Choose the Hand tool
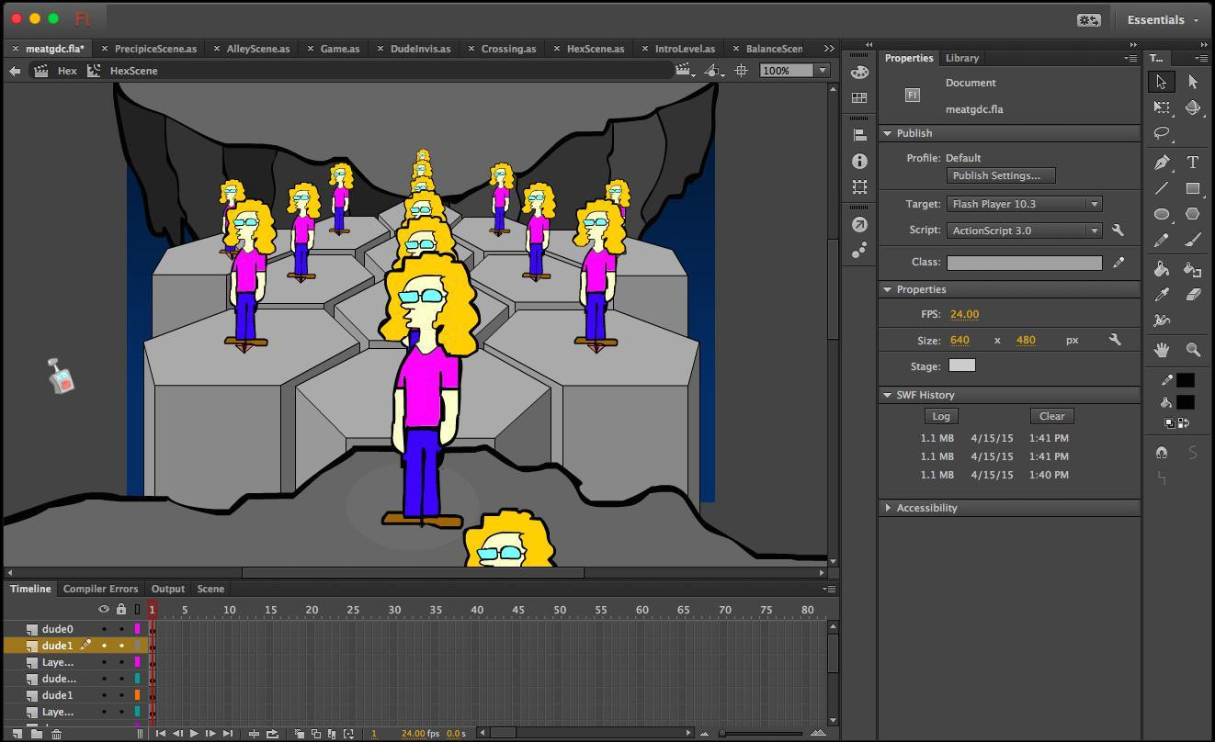The width and height of the screenshot is (1215, 742). pos(1162,350)
